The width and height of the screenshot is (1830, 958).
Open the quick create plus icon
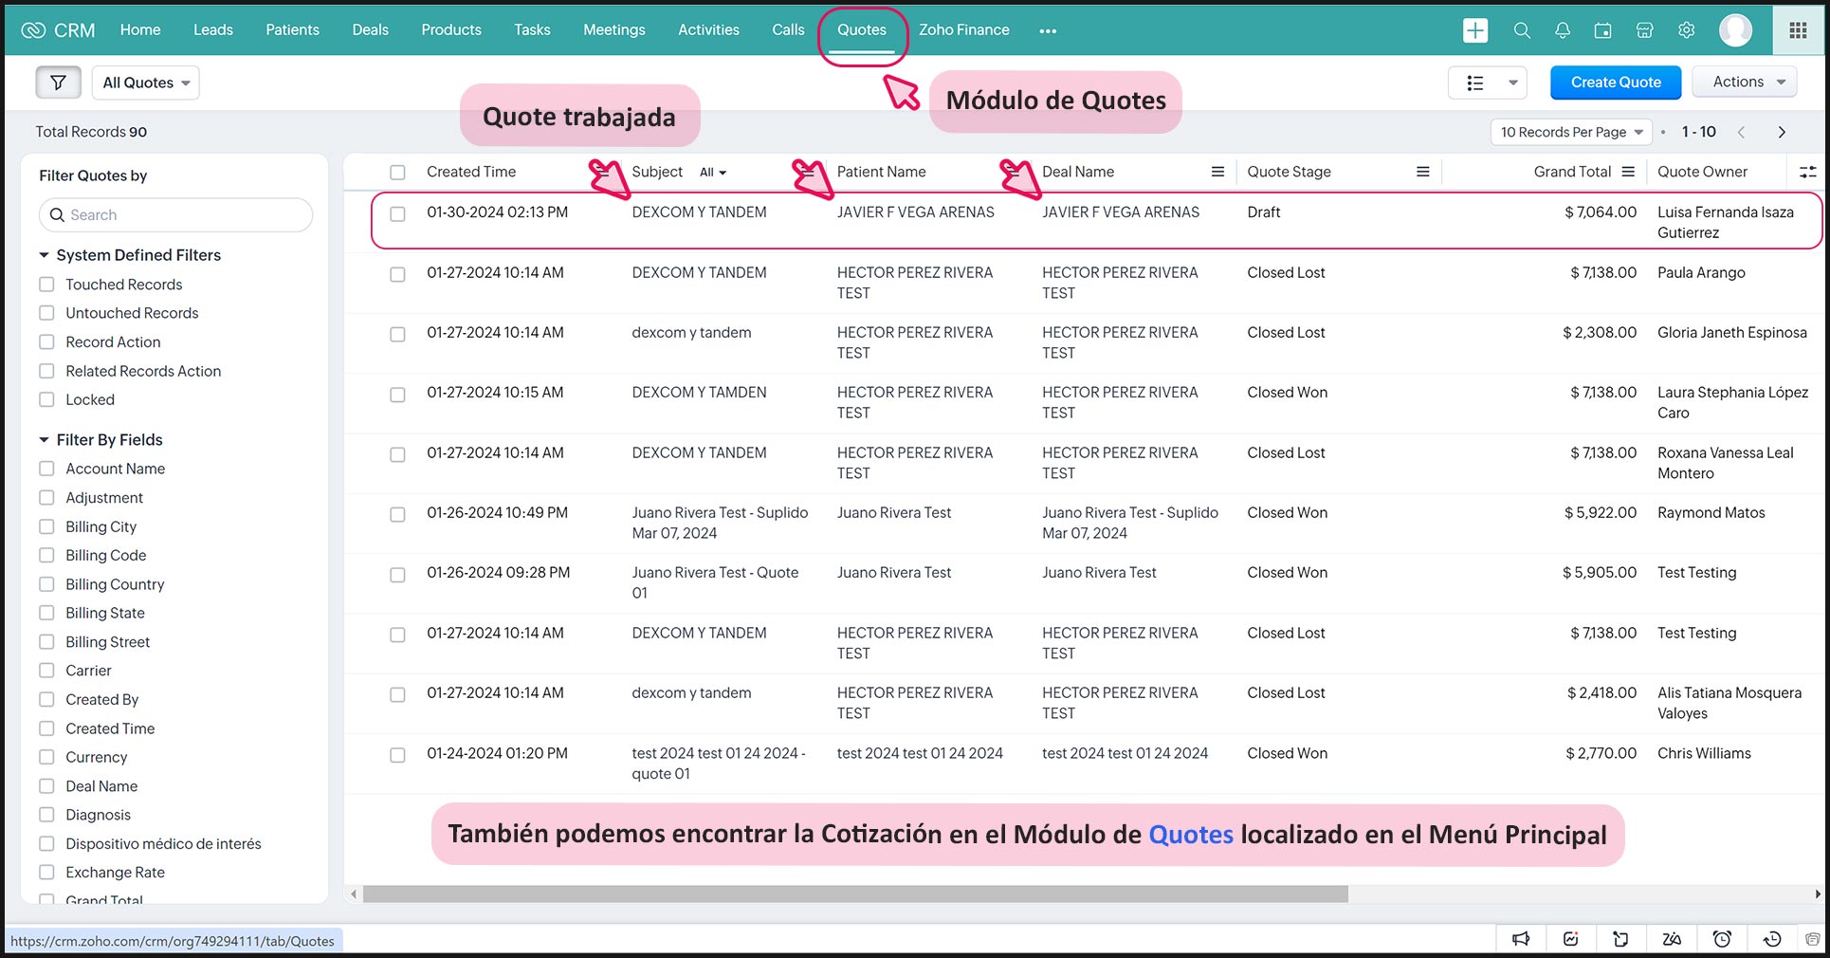pyautogui.click(x=1474, y=30)
